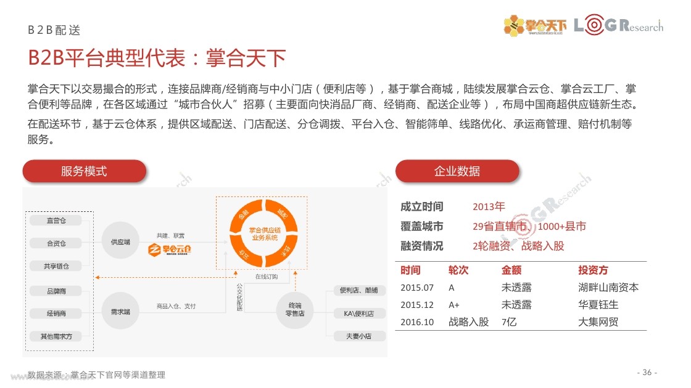691x388 pixels.
Task: Click the slide title B2B平台典型代表：掌合天下
Action: point(157,58)
